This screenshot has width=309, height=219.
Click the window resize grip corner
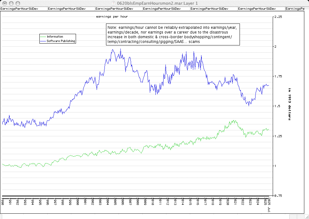click(x=306, y=216)
